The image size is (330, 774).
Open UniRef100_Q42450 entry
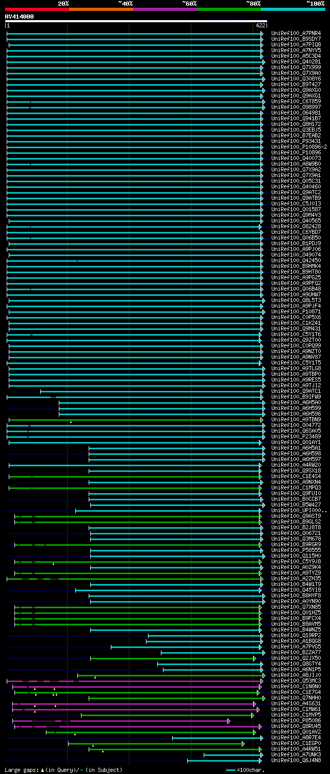[x=296, y=260]
